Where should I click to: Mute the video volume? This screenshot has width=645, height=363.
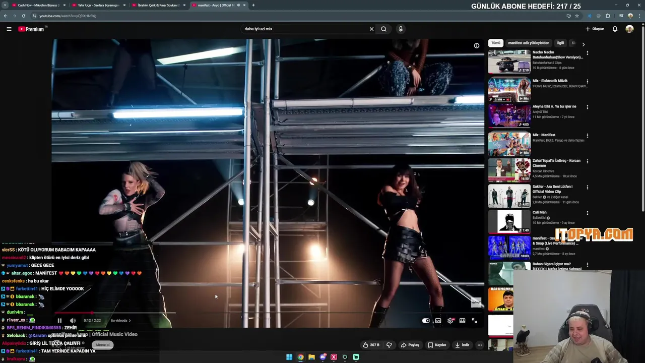coord(73,321)
